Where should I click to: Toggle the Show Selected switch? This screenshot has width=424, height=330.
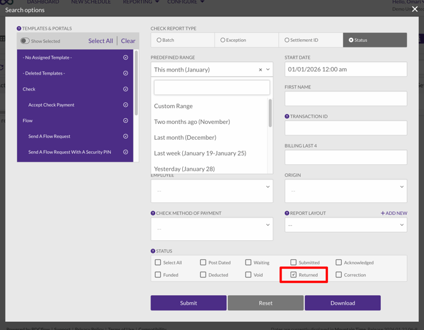[25, 41]
